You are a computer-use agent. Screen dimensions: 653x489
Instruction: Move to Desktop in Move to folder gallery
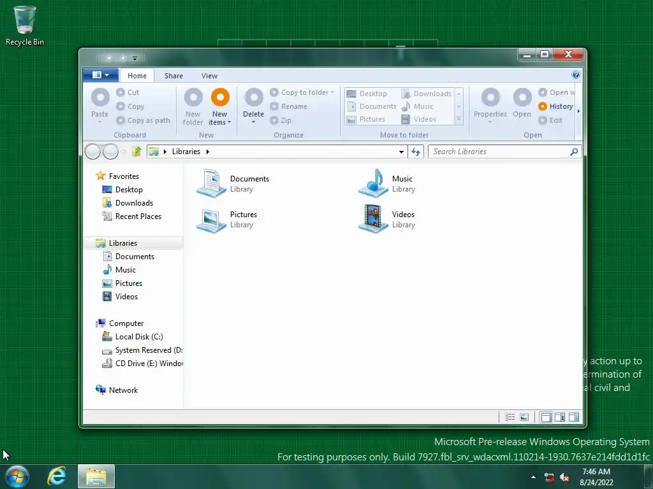tap(367, 94)
